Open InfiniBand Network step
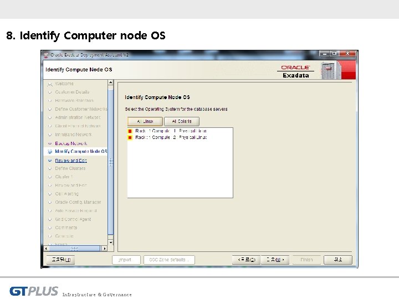399x299 pixels. [73, 135]
